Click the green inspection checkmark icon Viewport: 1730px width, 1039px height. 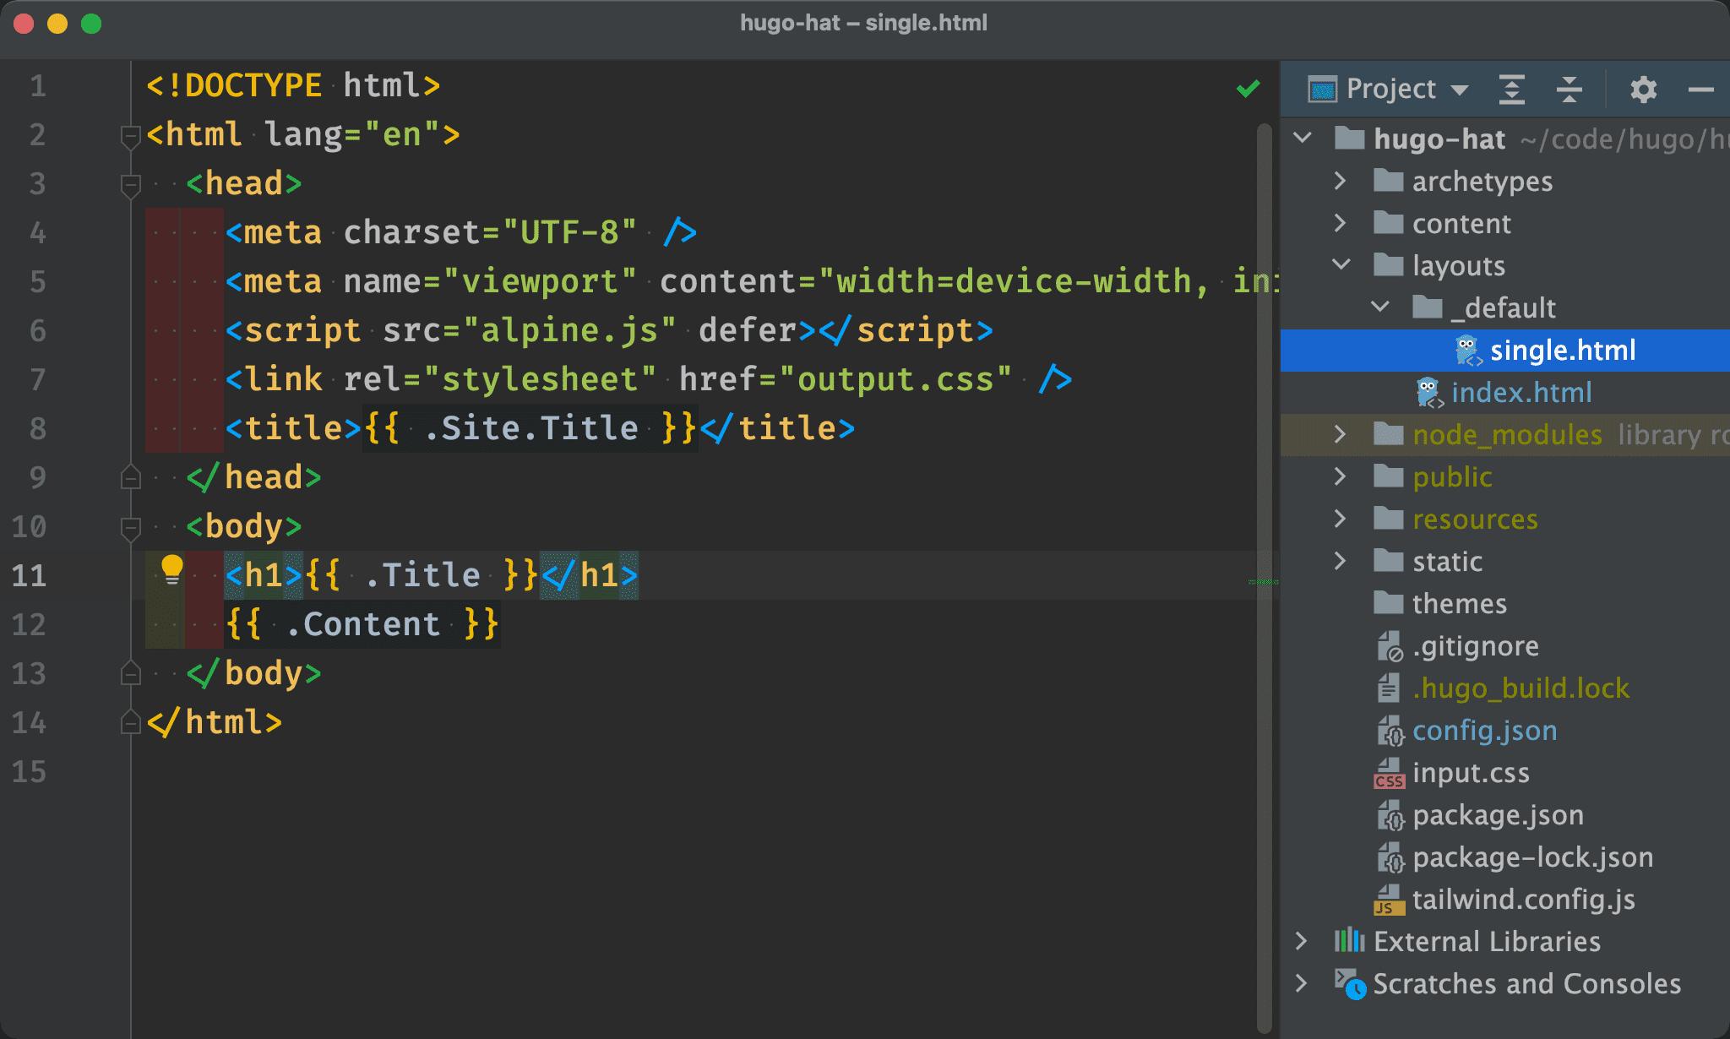point(1248,88)
